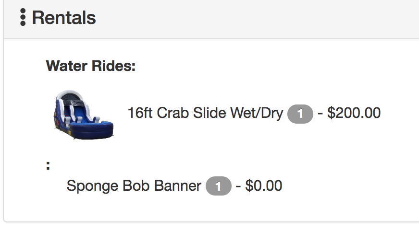Click quantity badge next to Crab Slide
This screenshot has width=419, height=231.
[x=300, y=114]
